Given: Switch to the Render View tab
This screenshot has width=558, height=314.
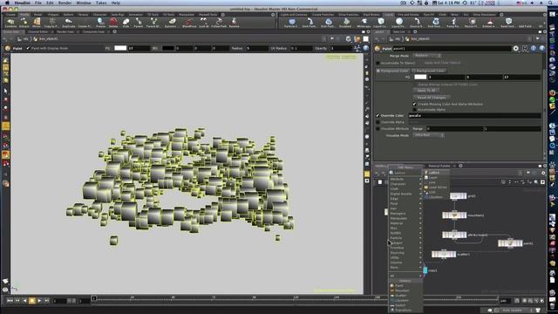Looking at the screenshot, I should (x=65, y=31).
